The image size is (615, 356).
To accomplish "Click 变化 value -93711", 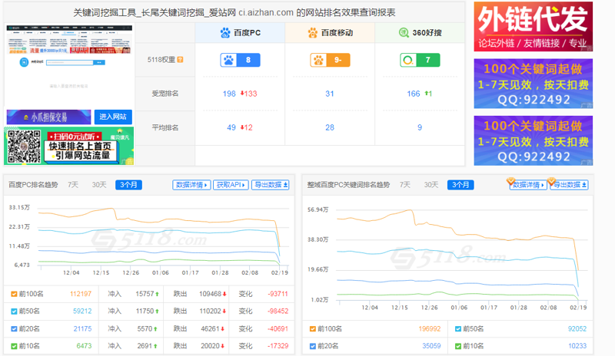I will [x=278, y=294].
